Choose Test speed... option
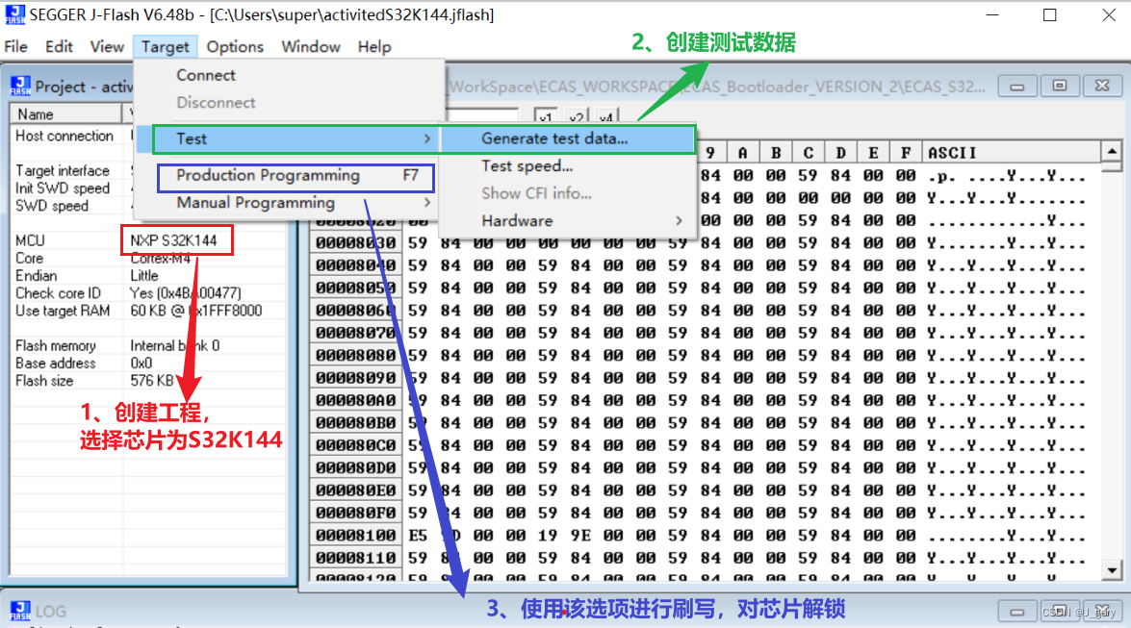1131x628 pixels. click(527, 165)
